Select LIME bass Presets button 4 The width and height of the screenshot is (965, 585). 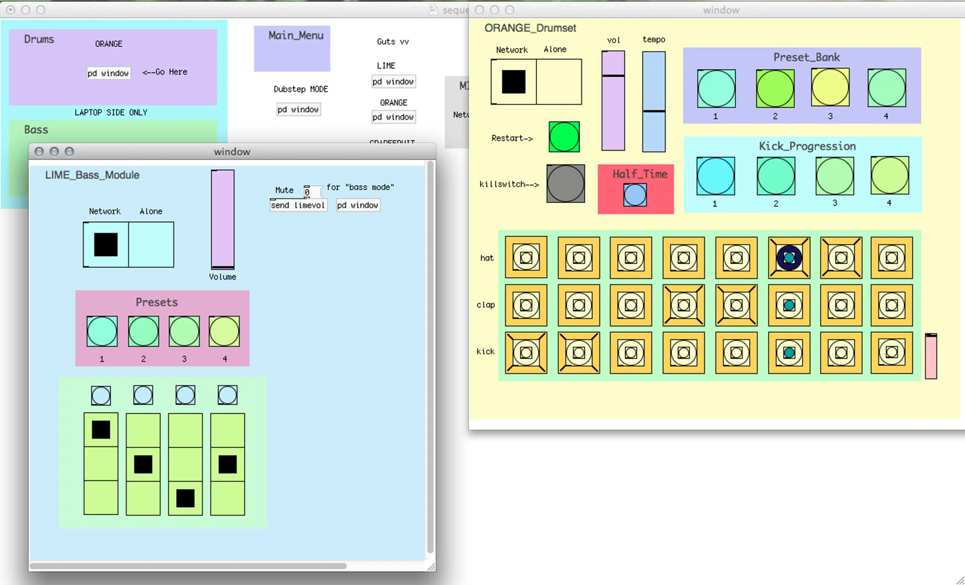pos(224,331)
